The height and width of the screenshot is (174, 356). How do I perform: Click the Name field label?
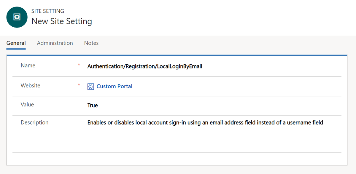(x=28, y=66)
